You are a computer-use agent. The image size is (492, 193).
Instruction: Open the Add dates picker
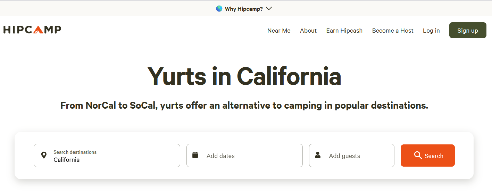click(244, 156)
